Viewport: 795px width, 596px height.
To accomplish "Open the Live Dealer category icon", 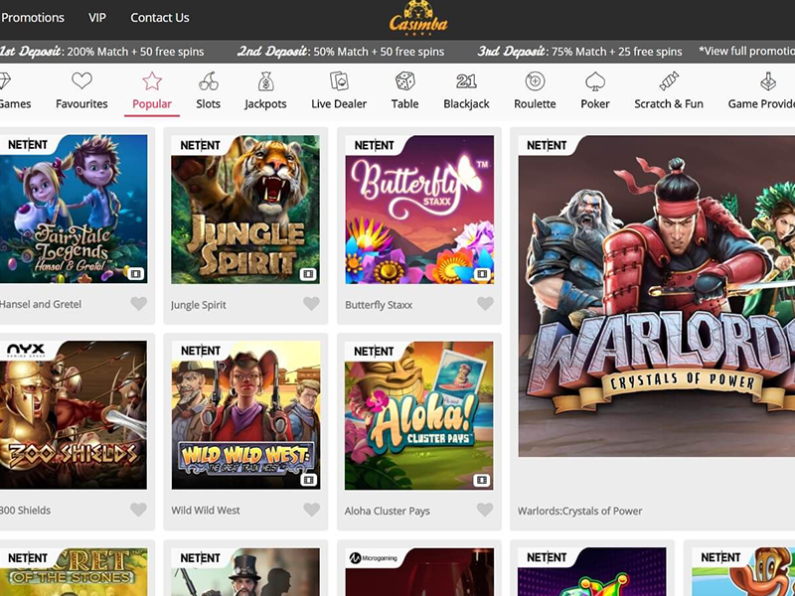I will point(339,81).
